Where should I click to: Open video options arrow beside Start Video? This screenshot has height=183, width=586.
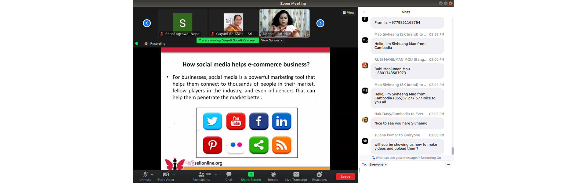(x=173, y=174)
